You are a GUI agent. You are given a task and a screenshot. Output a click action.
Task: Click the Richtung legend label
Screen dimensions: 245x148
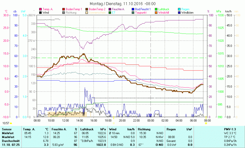point(71,13)
